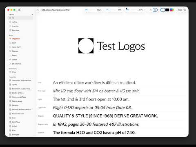
Task: Click the Mono category icon
Action: (x=10, y=55)
